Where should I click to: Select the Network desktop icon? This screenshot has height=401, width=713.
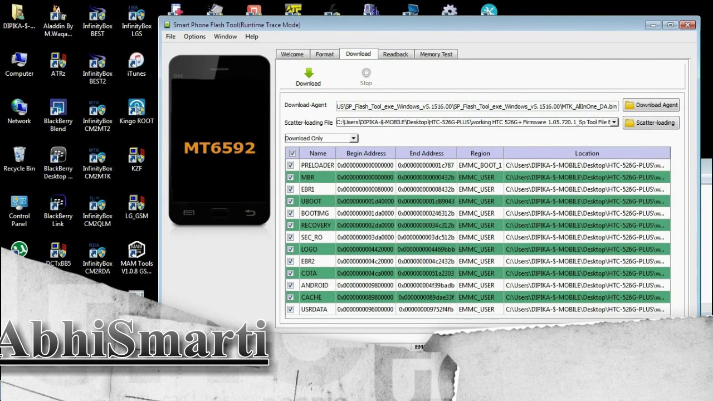pyautogui.click(x=19, y=112)
